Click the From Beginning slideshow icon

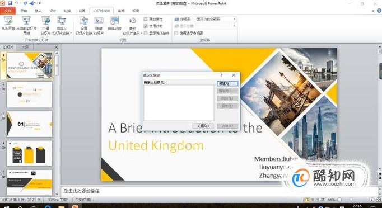pos(8,21)
